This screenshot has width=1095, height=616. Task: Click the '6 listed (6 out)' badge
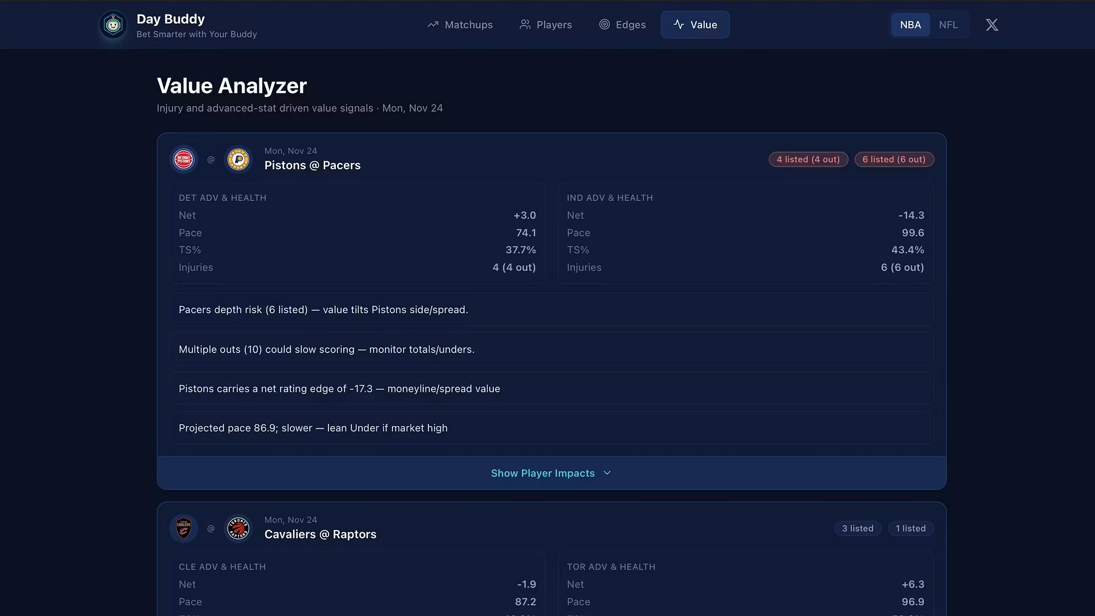pyautogui.click(x=894, y=160)
